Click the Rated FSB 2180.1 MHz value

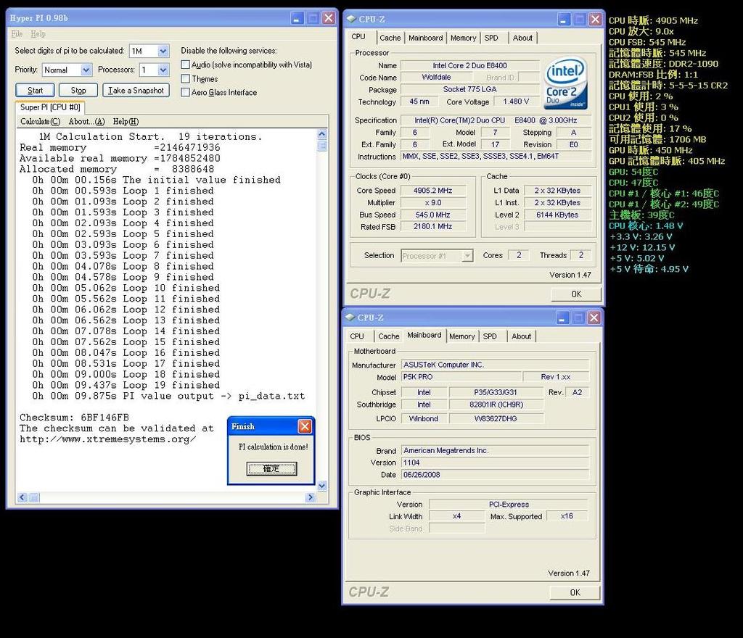[433, 227]
